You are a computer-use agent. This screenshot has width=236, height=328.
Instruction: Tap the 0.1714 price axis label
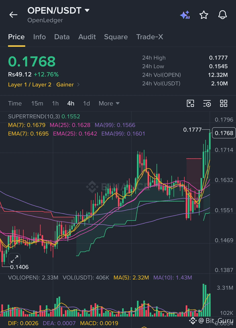(224, 150)
